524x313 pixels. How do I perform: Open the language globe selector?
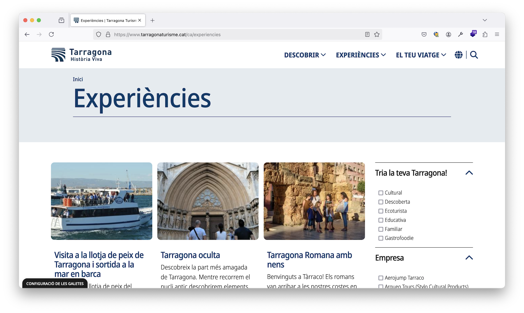pos(458,55)
